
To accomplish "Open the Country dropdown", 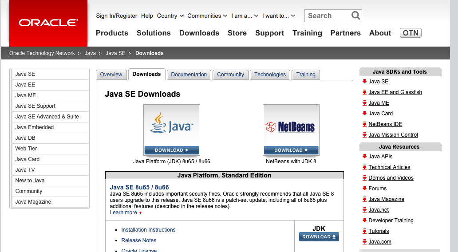I will click(x=170, y=16).
